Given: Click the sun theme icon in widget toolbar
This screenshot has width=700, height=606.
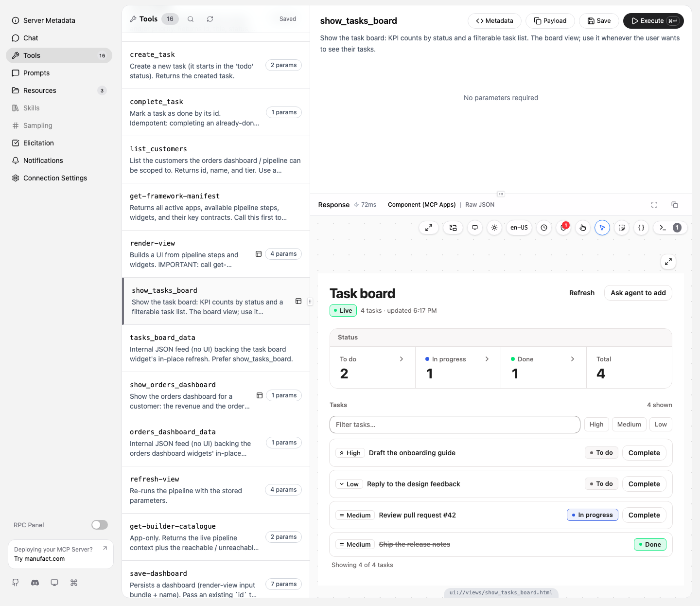Looking at the screenshot, I should tap(494, 228).
